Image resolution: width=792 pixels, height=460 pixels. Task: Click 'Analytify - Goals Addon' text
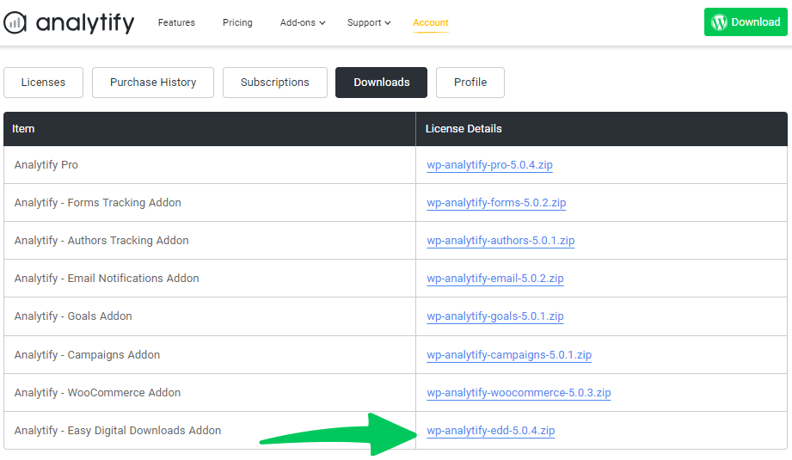coord(73,316)
